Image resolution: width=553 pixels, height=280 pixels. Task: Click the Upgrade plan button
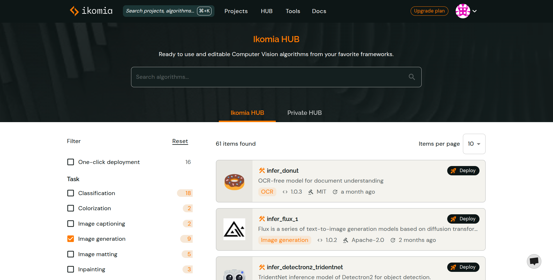429,11
